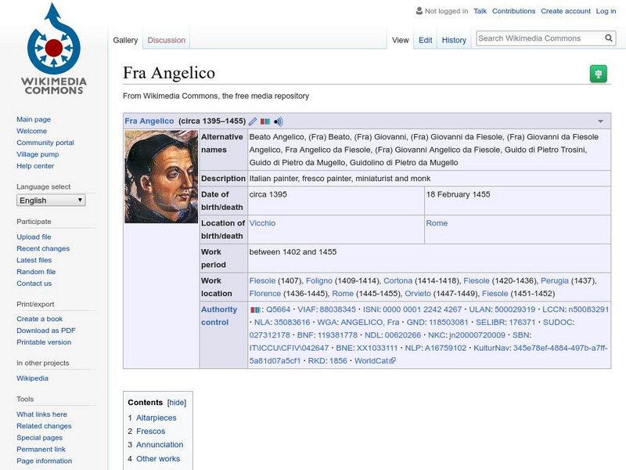Open Printable version

(44, 342)
